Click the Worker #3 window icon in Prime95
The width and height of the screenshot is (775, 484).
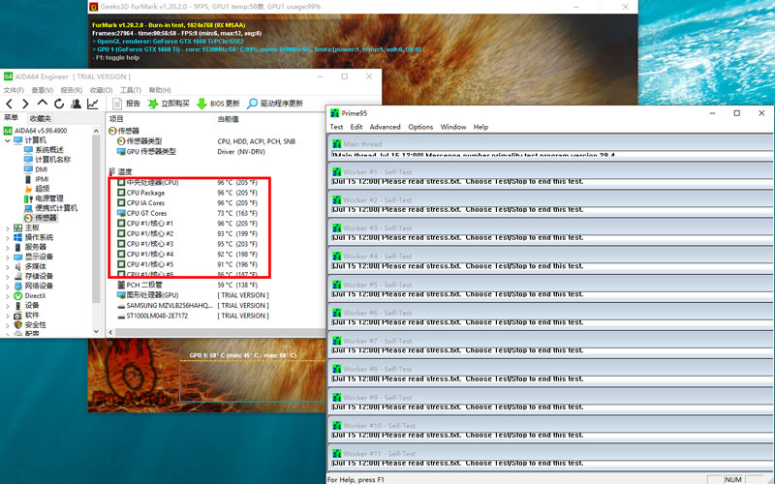tap(337, 228)
